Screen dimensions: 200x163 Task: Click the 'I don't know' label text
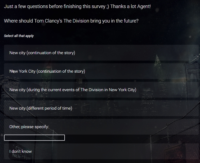coord(21,151)
